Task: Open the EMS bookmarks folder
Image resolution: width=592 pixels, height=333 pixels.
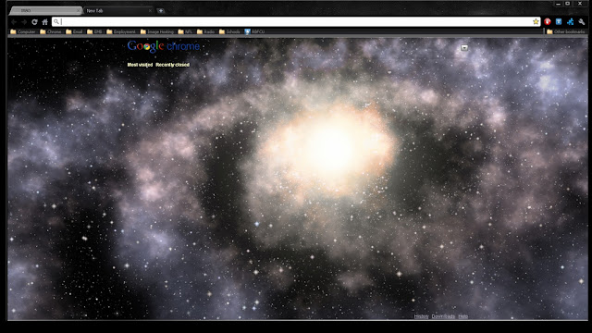Action: click(94, 31)
